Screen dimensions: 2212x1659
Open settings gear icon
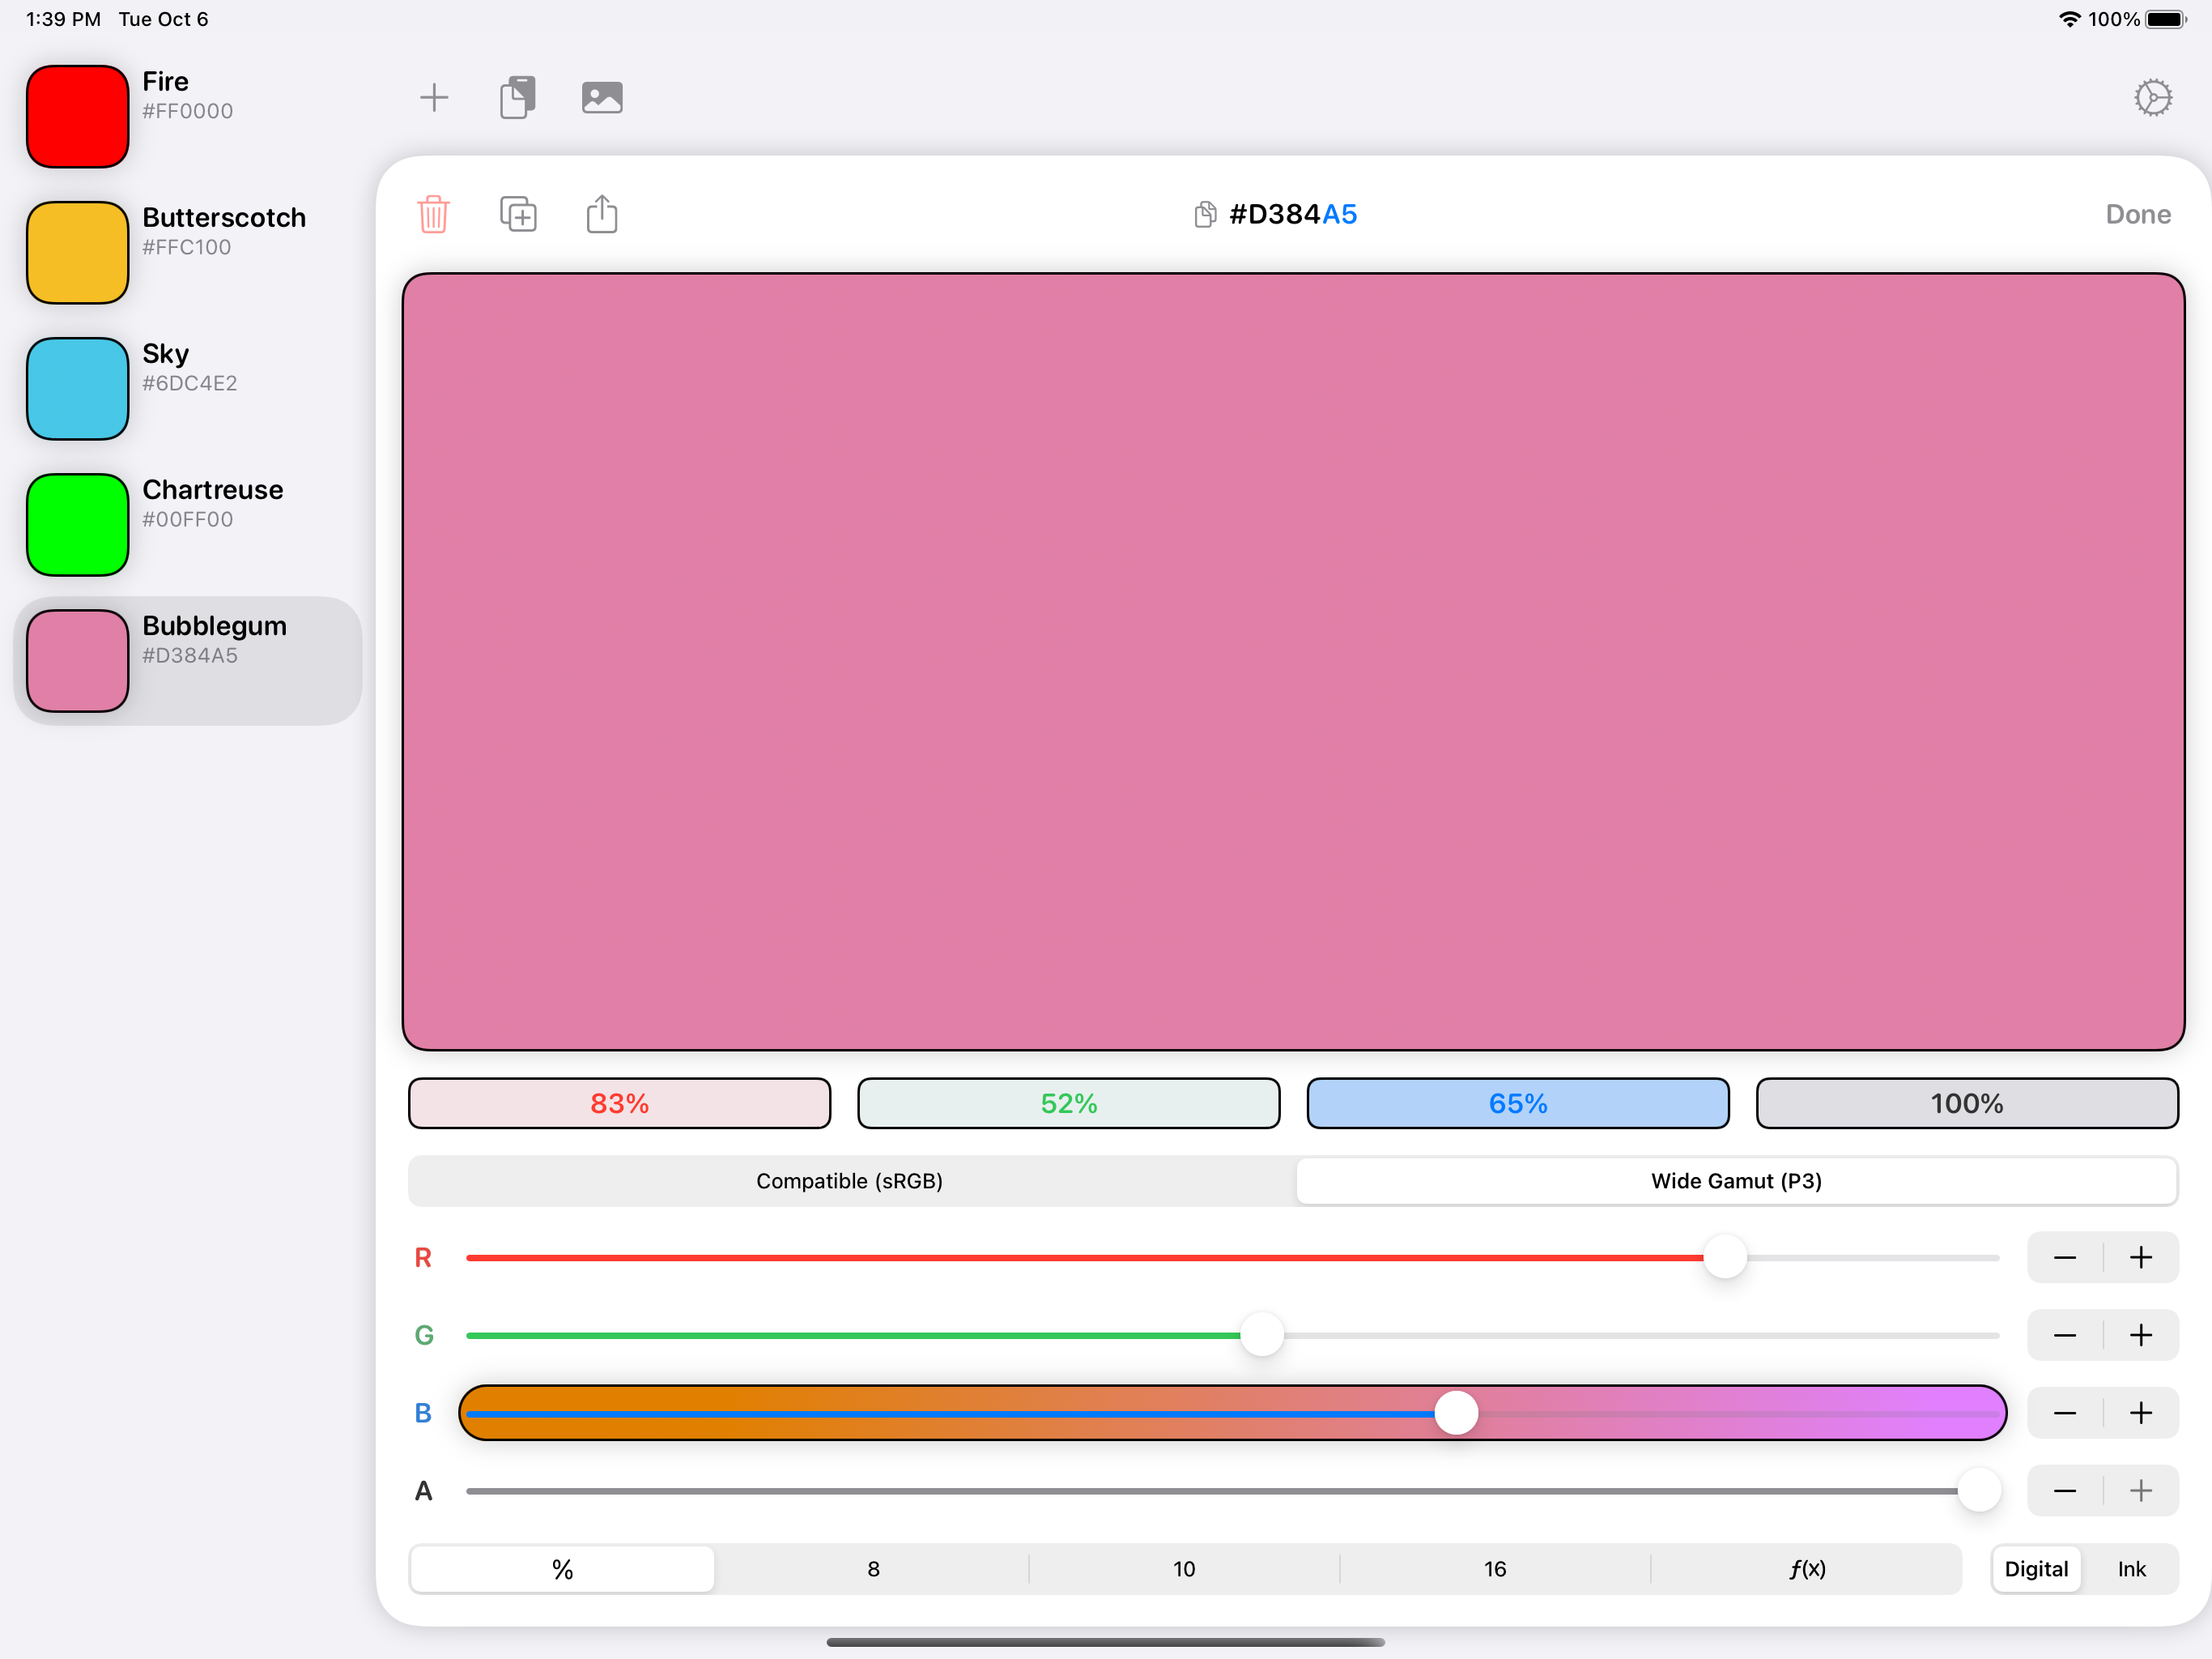pyautogui.click(x=2152, y=97)
